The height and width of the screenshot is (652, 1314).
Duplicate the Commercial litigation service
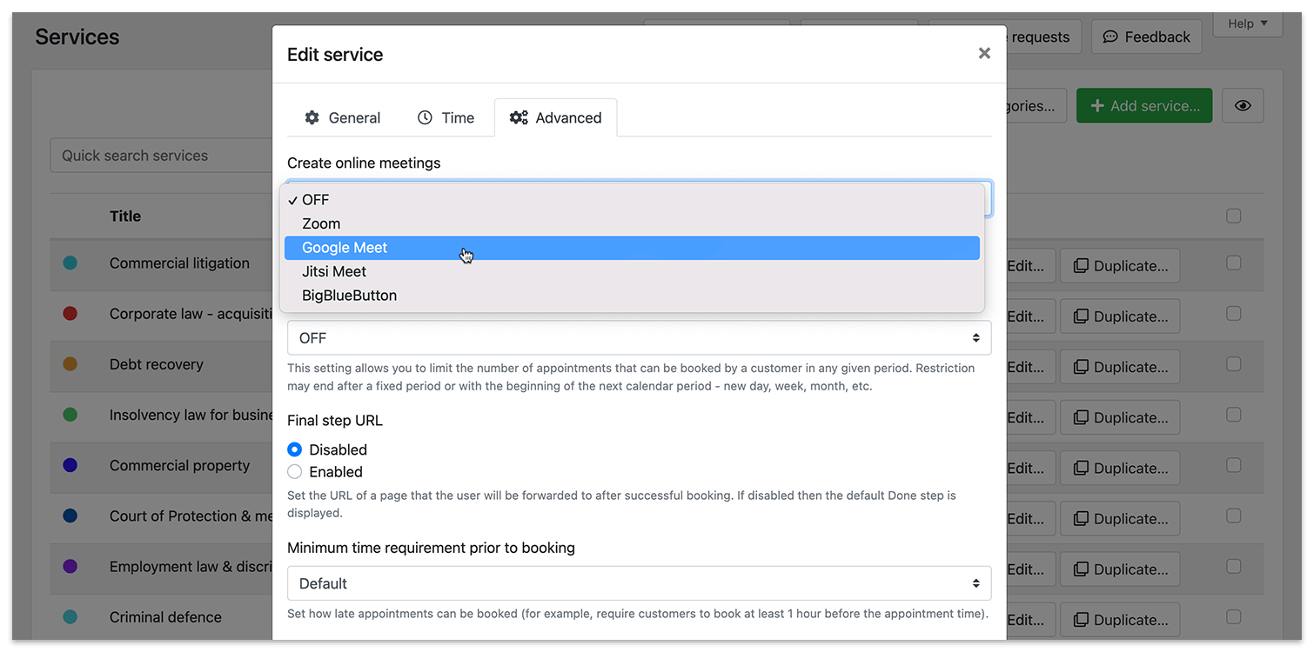pos(1120,266)
